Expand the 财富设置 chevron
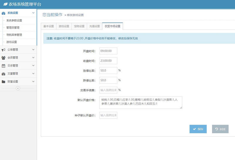The image size is (235, 160). [33, 82]
